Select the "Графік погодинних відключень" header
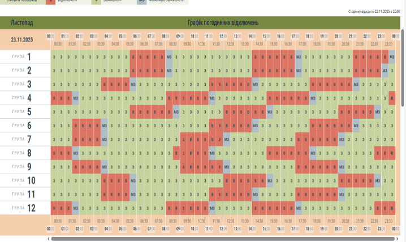 tap(223, 23)
